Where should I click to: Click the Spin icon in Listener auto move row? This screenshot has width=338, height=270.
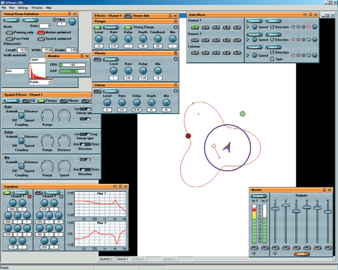tap(272, 59)
